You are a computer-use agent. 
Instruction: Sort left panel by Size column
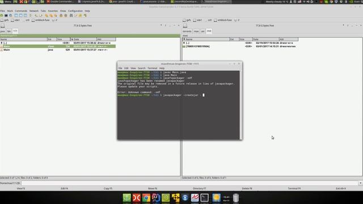(x=63, y=39)
